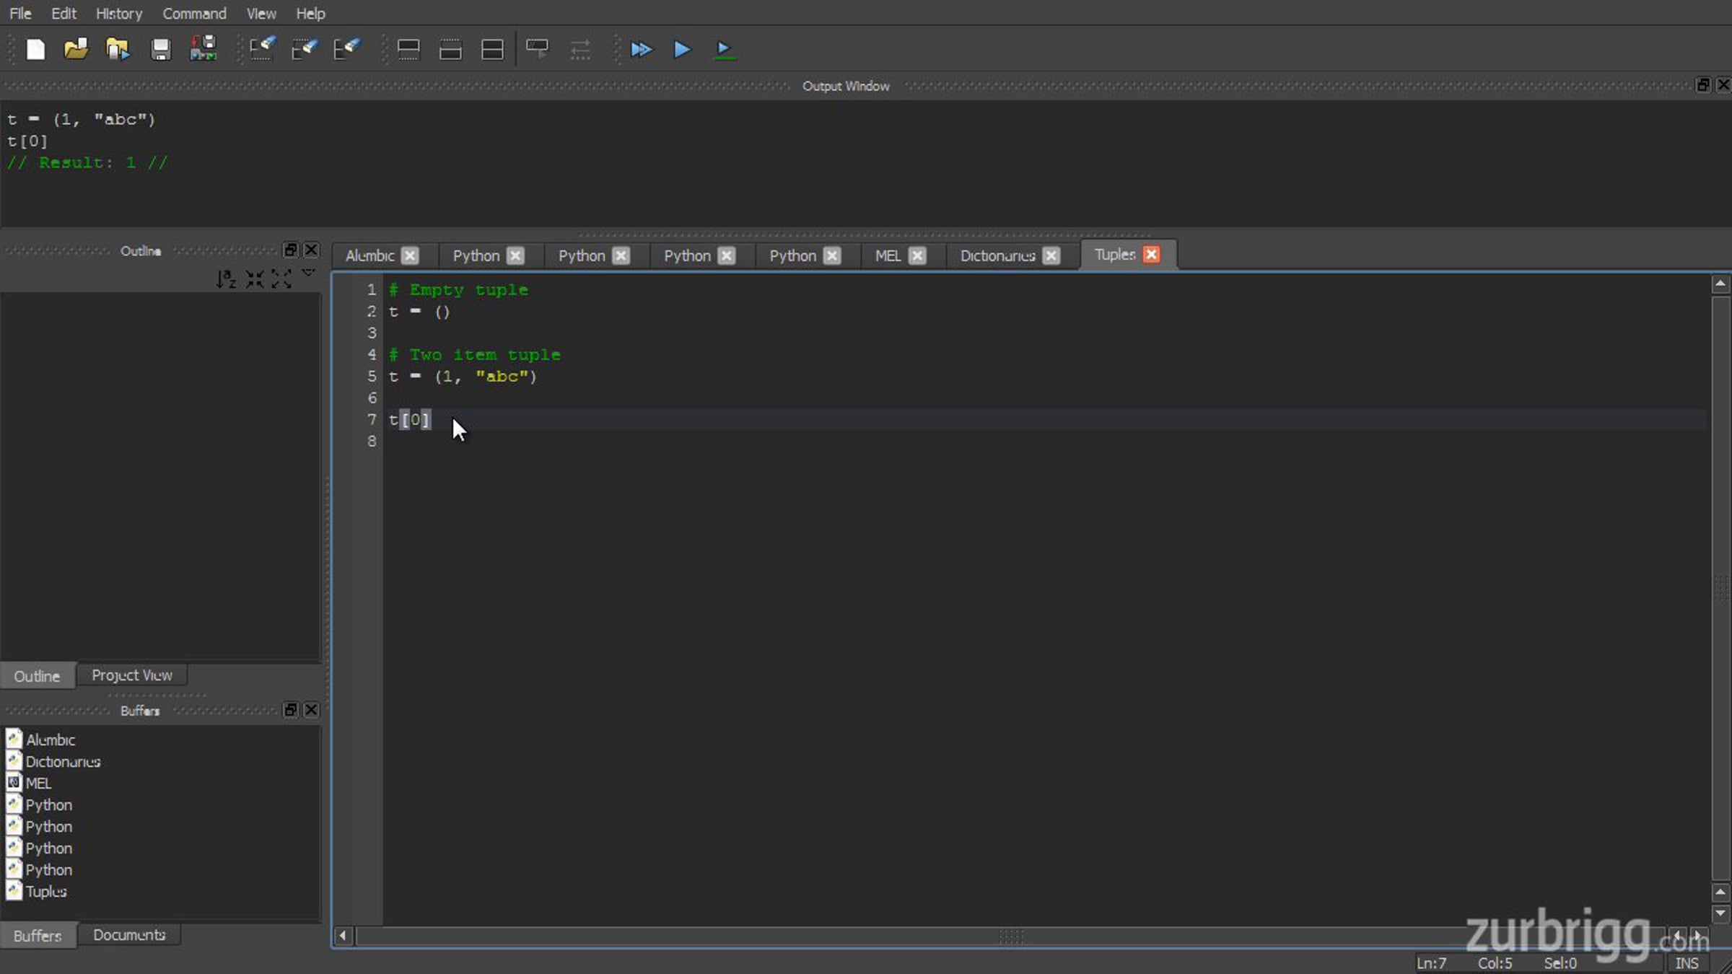
Task: Save file with floppy disk icon
Action: [x=160, y=49]
